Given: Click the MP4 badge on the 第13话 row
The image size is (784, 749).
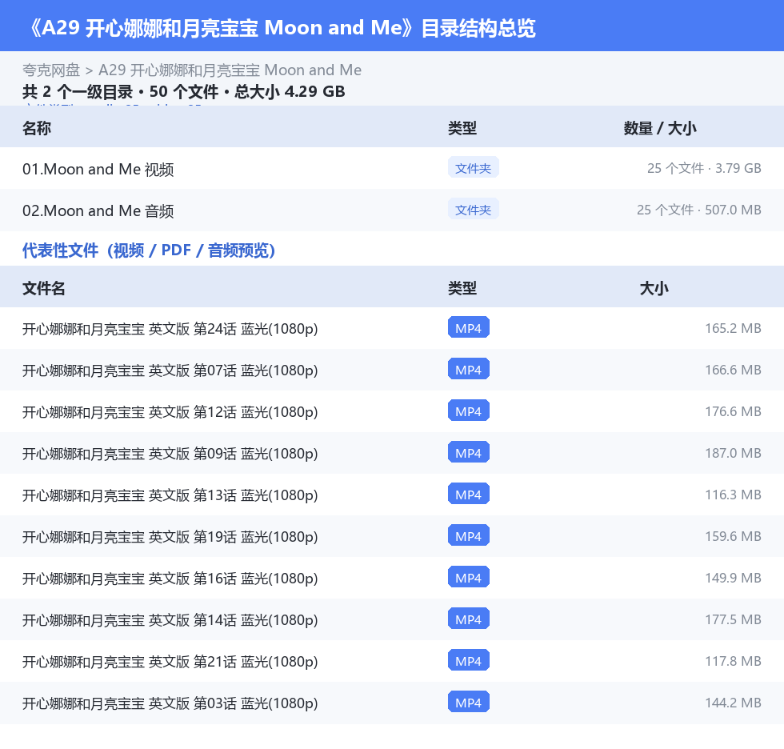Looking at the screenshot, I should tap(469, 494).
